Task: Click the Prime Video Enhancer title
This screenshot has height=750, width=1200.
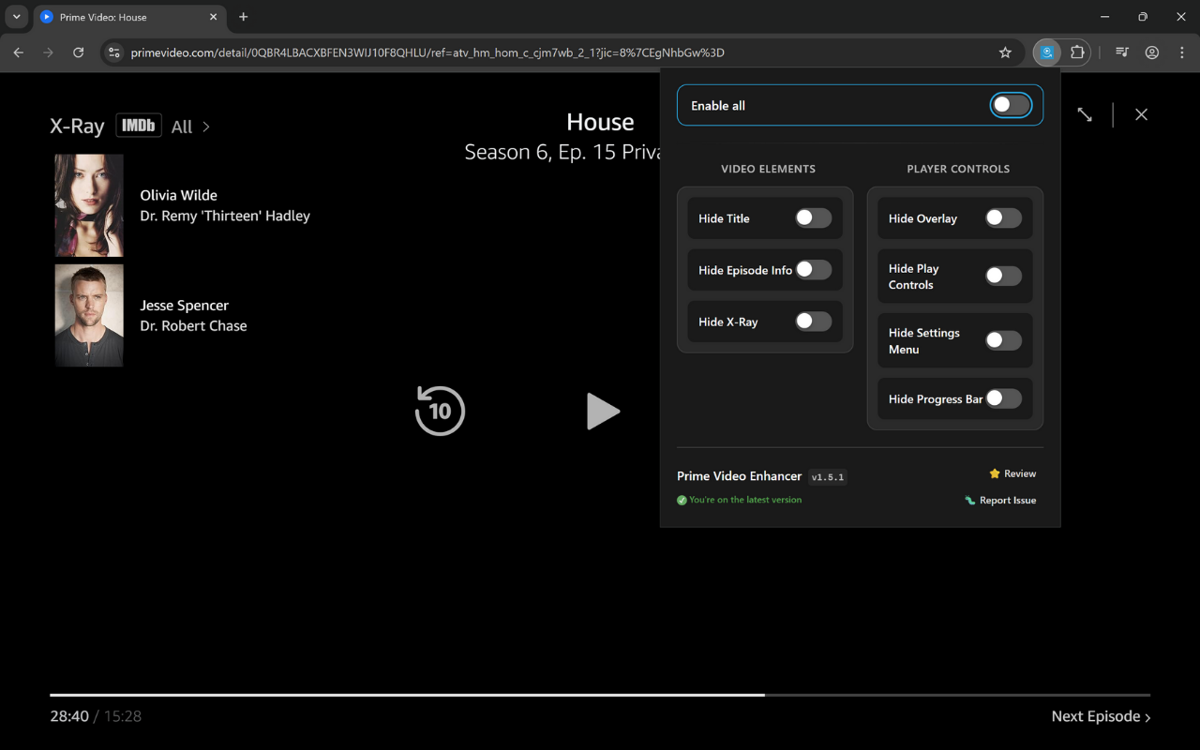Action: [740, 476]
